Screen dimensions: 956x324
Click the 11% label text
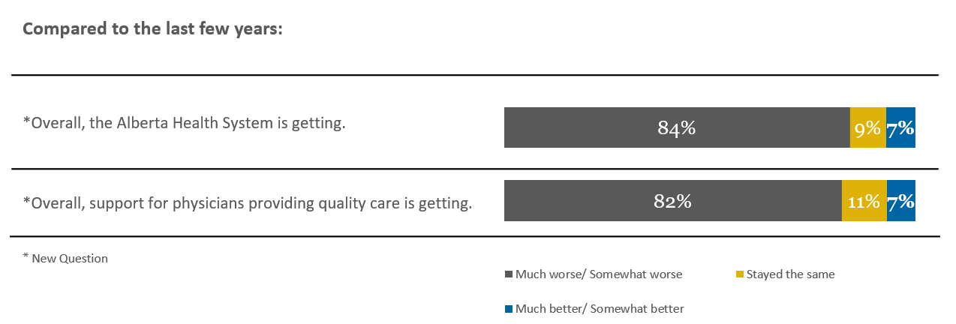point(864,202)
